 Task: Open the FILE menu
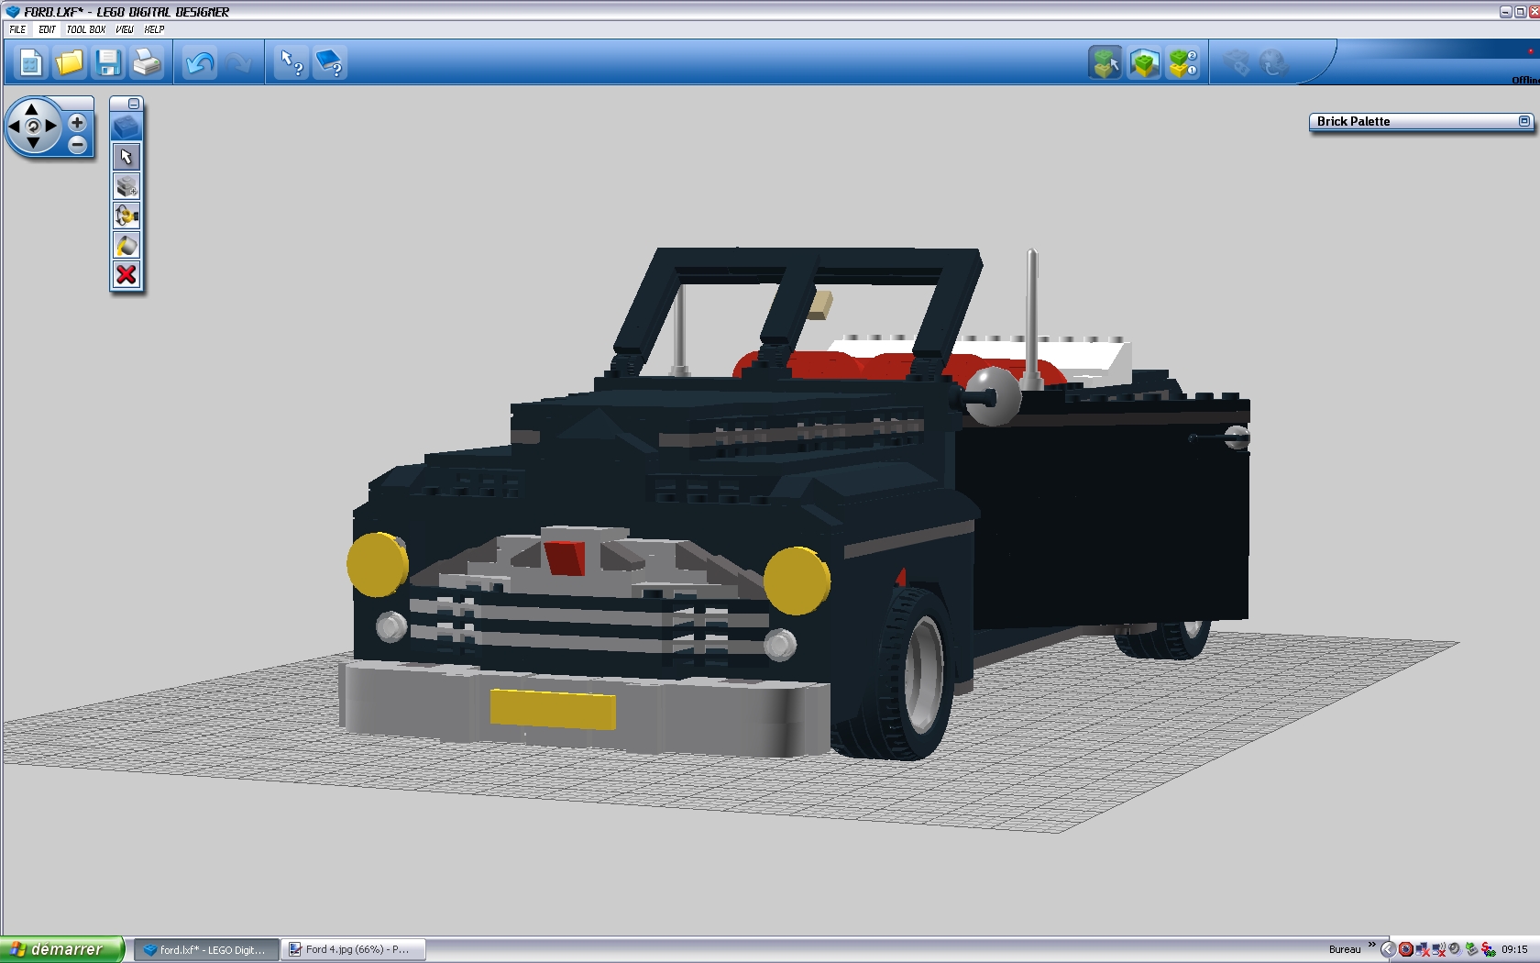(x=16, y=28)
